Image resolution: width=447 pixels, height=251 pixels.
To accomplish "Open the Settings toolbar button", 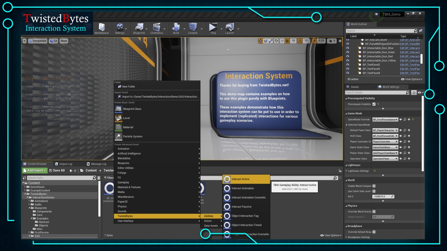I will coord(120,29).
